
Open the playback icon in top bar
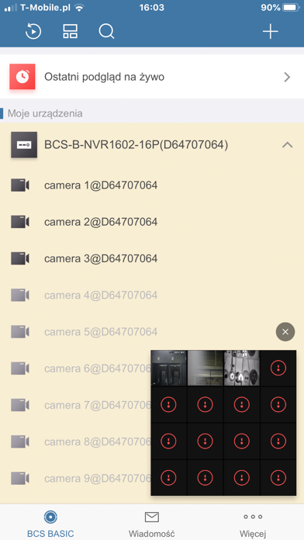[33, 32]
